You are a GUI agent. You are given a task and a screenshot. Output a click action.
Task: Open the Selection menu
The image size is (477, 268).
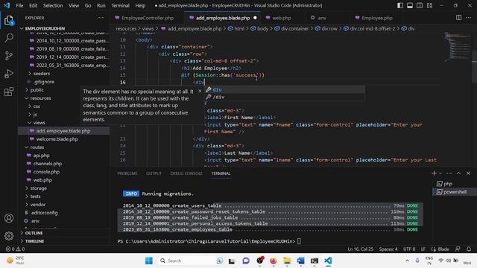coord(53,5)
